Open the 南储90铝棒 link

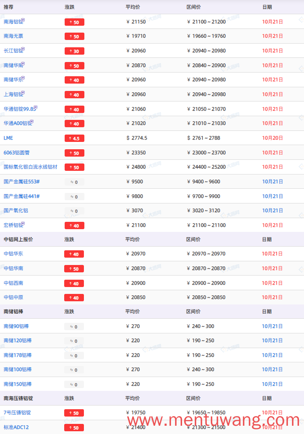point(16,326)
